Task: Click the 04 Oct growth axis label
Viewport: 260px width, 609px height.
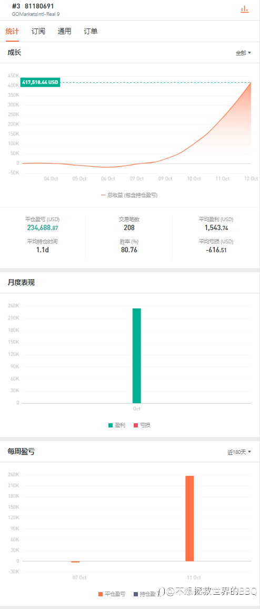Action: pyautogui.click(x=51, y=179)
